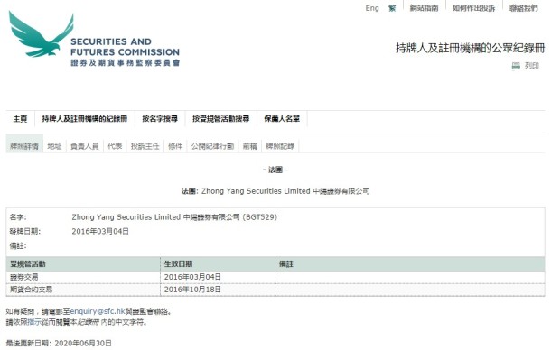
Task: Open 網站指南 site map link
Action: pos(424,8)
